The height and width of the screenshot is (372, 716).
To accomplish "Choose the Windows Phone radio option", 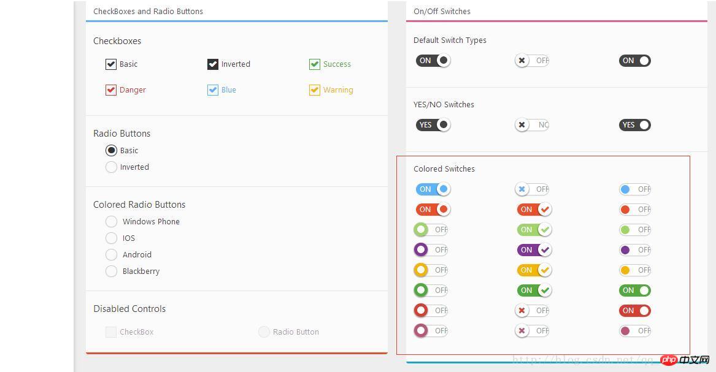I will [x=111, y=222].
